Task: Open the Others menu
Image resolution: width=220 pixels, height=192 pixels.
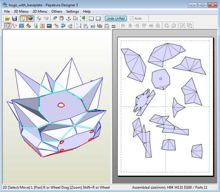Action: [56, 11]
